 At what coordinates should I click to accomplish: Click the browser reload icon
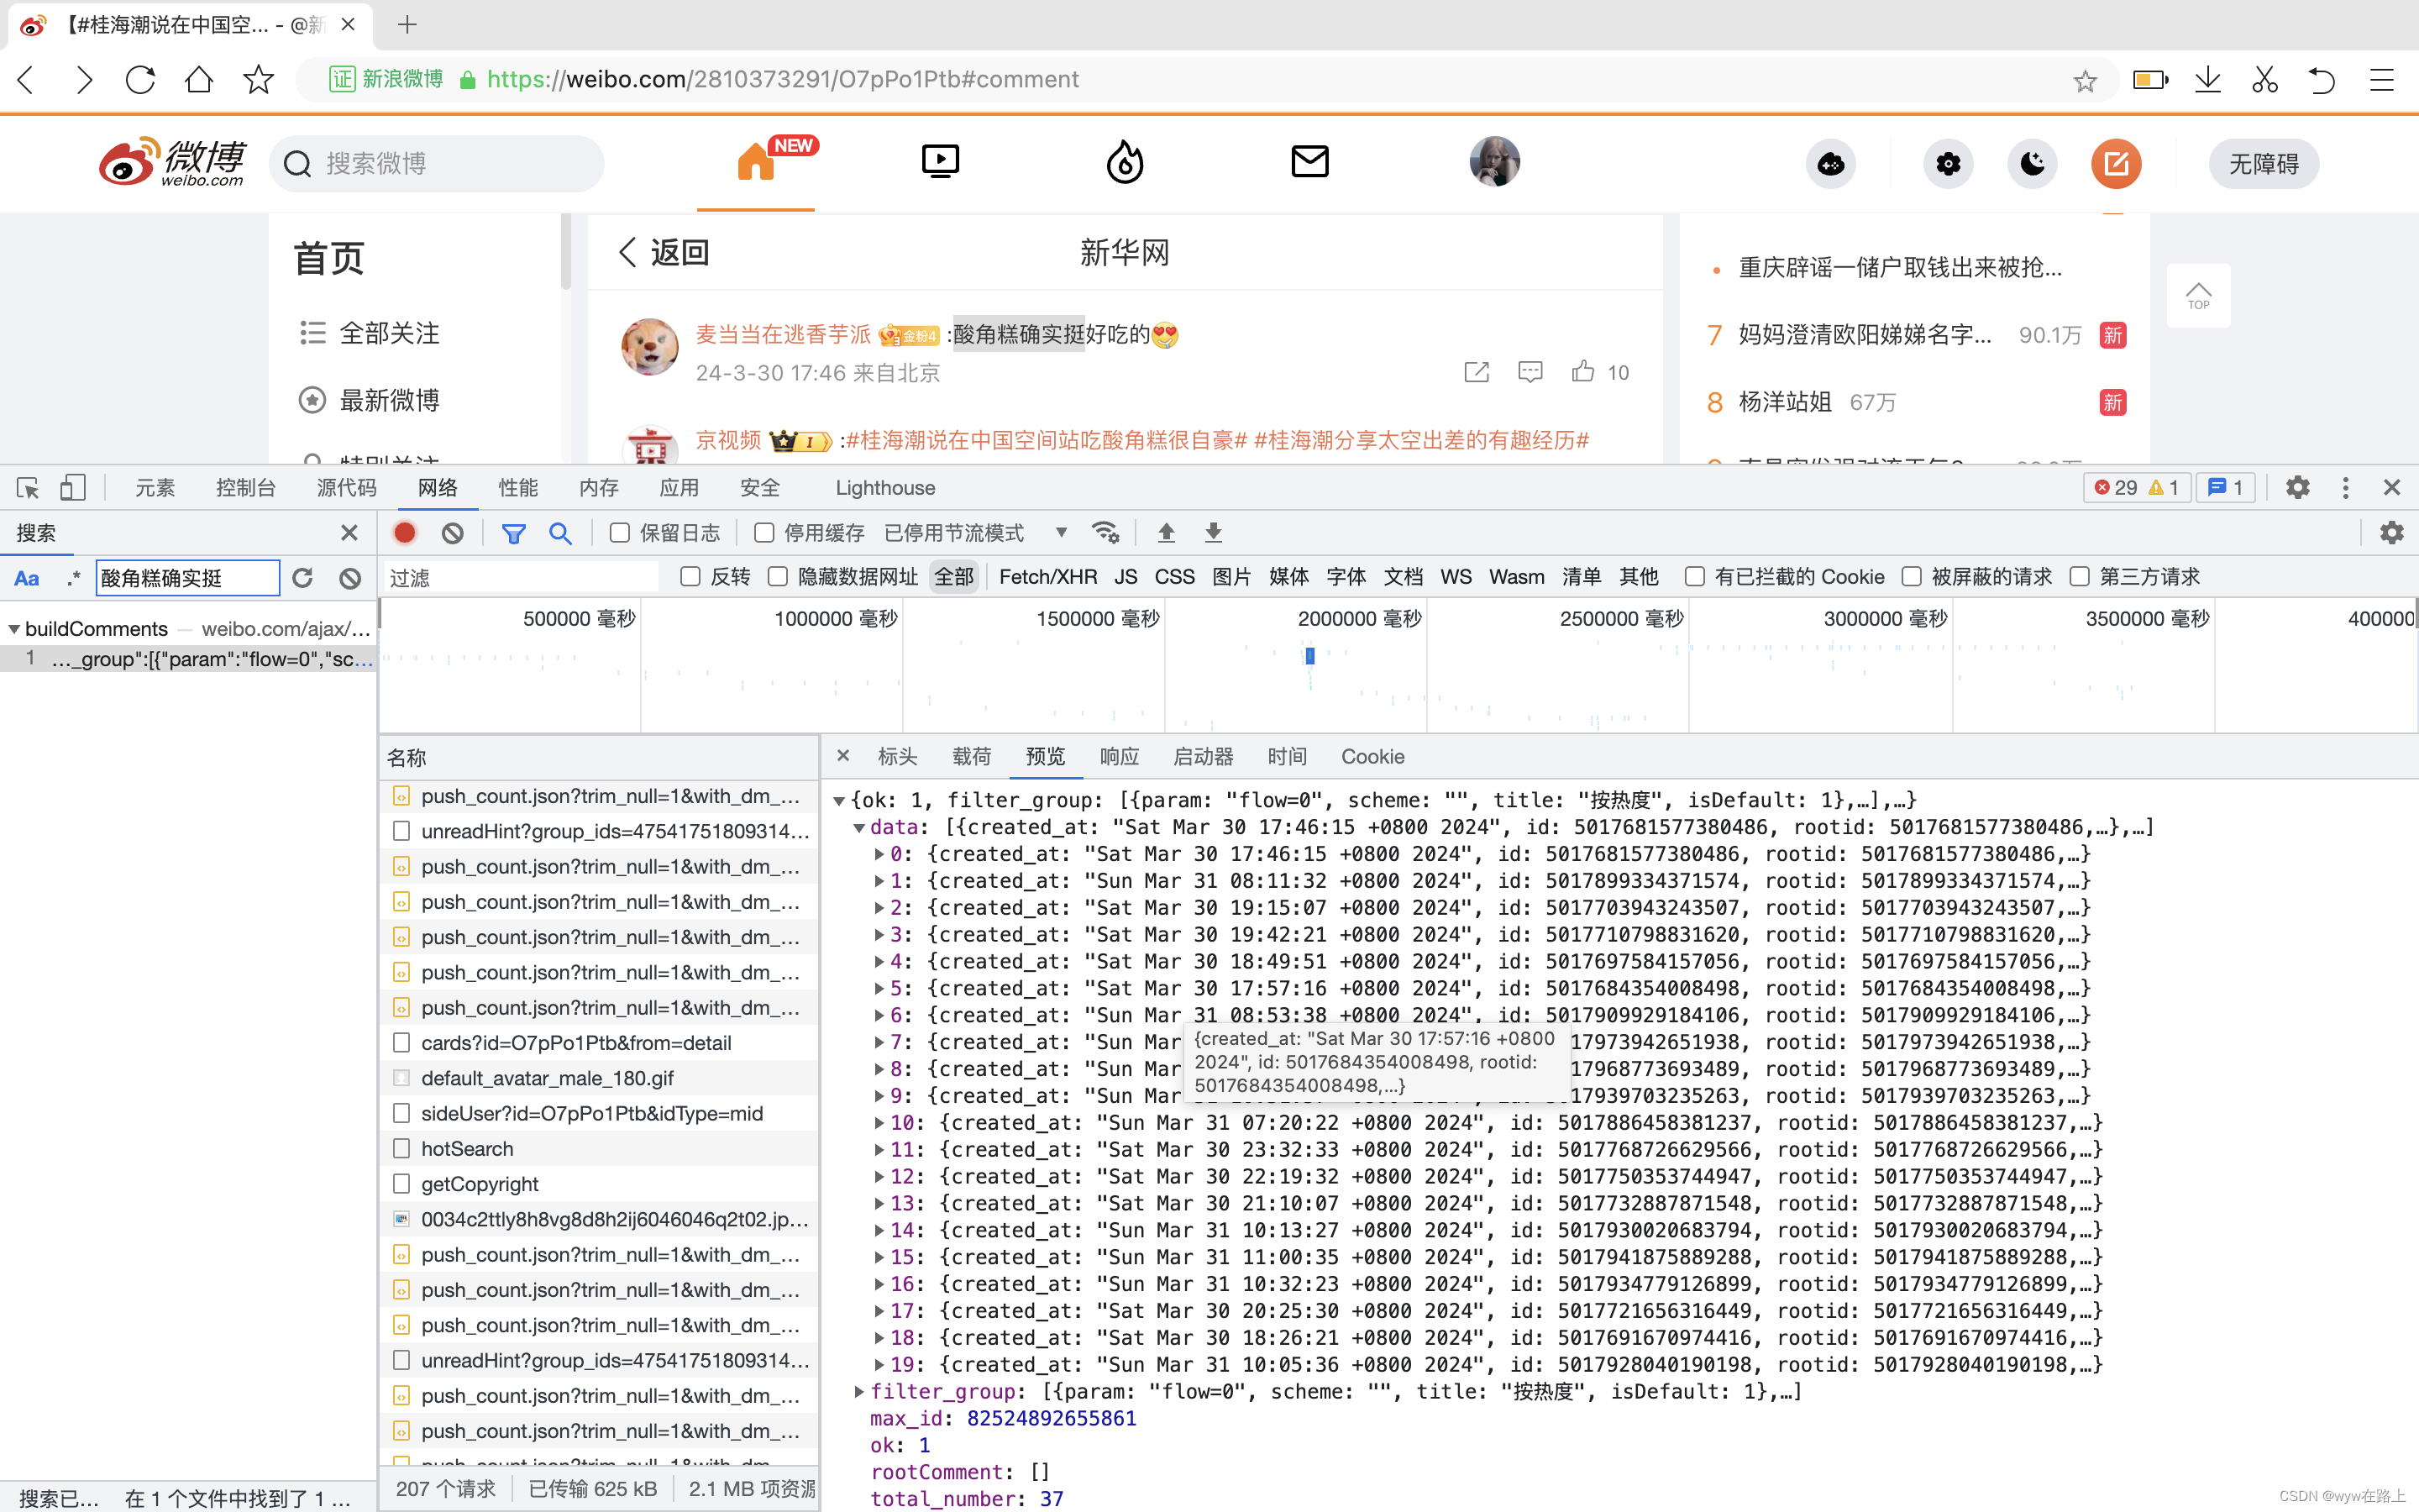[x=140, y=79]
